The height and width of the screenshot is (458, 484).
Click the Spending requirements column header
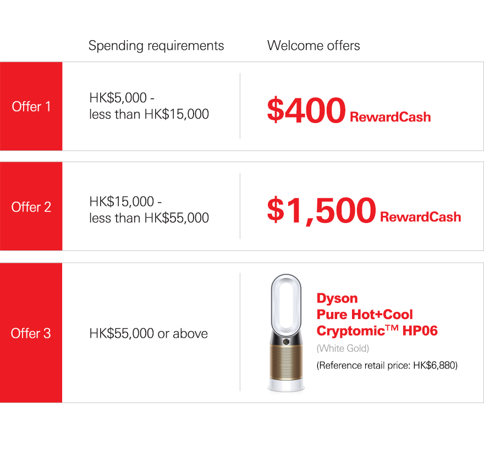pyautogui.click(x=156, y=46)
